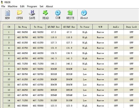139x108 pixels.
Task: Select QT/DQT Dec D243N in channel 8
Action: pyautogui.click(x=54, y=69)
